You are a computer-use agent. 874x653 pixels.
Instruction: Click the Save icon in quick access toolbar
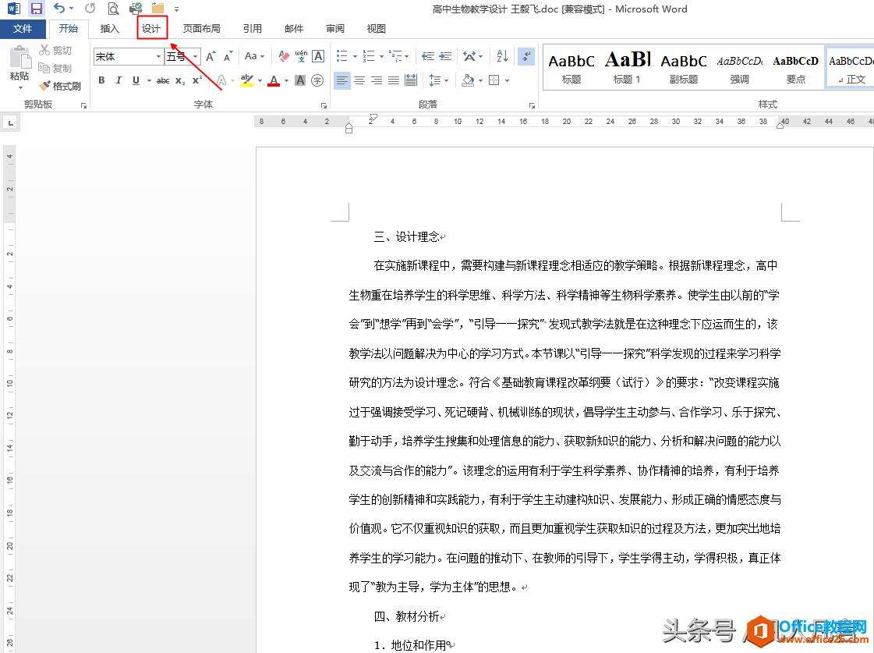click(x=36, y=9)
